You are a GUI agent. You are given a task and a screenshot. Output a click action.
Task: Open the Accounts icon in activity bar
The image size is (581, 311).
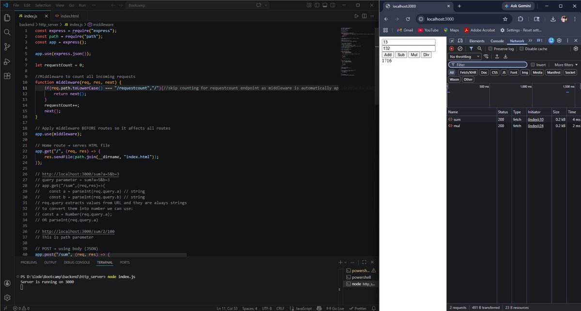[x=7, y=283]
